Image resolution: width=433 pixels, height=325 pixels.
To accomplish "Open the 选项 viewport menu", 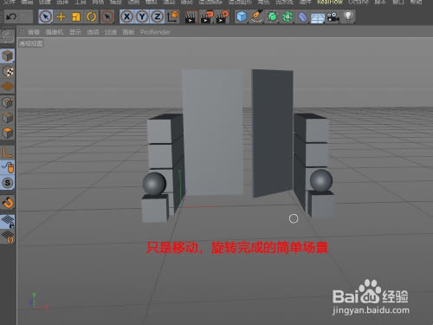I will (x=93, y=32).
